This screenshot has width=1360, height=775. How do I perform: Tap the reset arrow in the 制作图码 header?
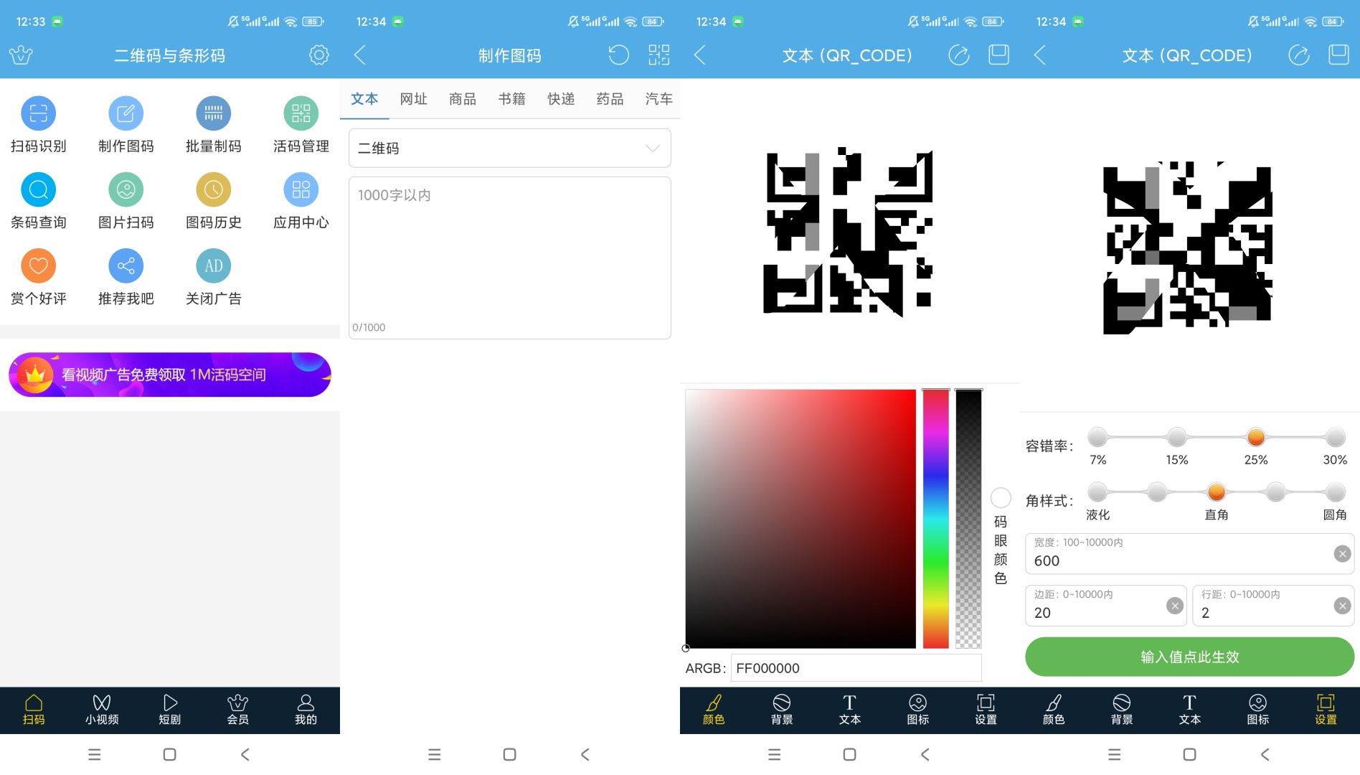618,55
